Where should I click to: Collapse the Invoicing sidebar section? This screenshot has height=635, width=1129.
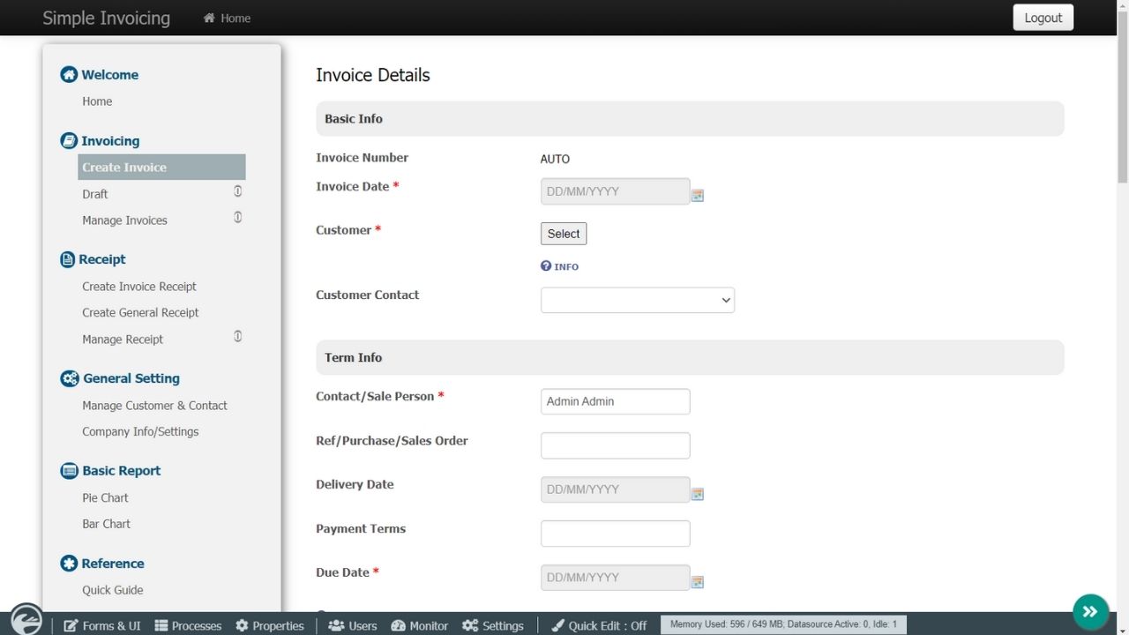(109, 141)
